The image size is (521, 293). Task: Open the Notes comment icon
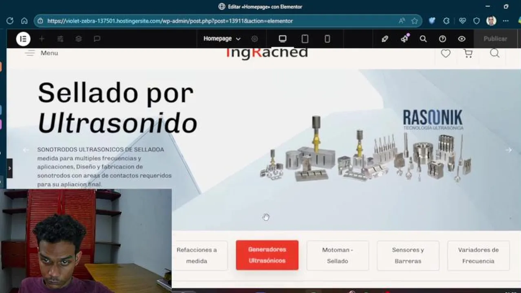tap(97, 39)
